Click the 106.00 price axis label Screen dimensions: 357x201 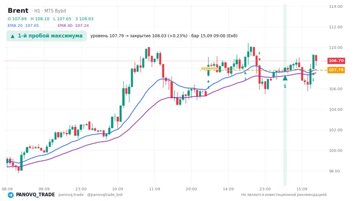coord(336,89)
